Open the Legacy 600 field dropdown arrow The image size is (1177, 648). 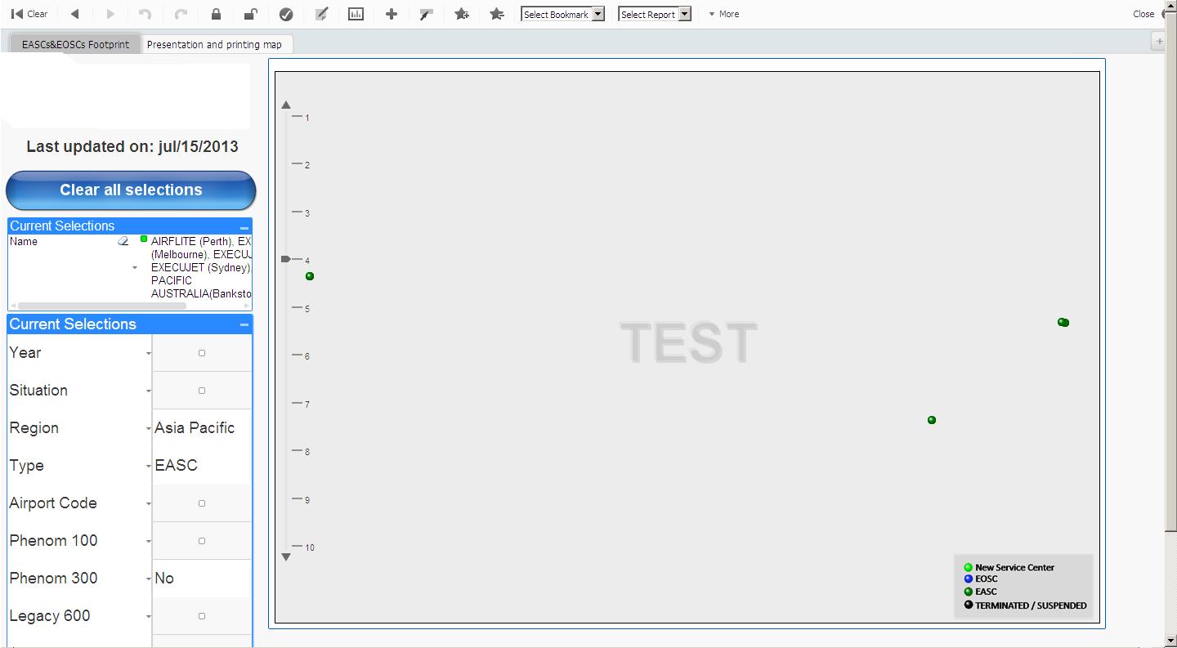point(148,617)
